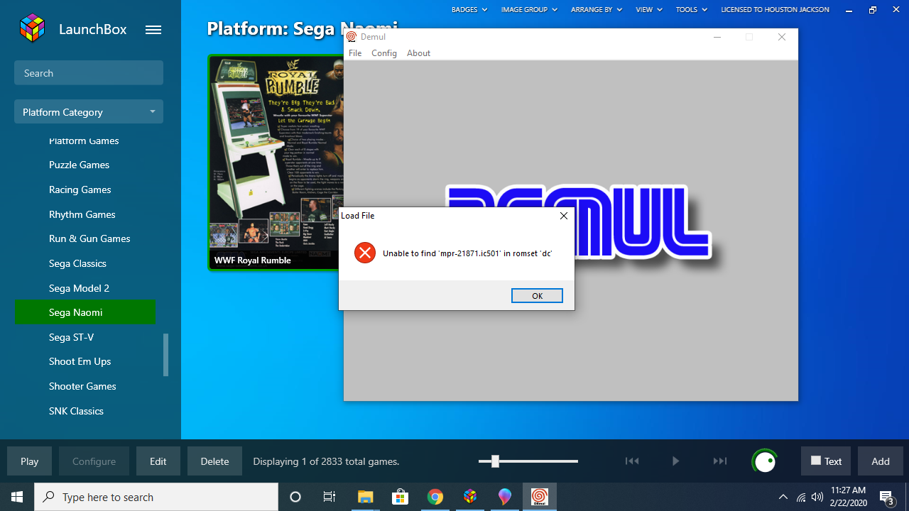Open the View dropdown menu

tap(649, 9)
